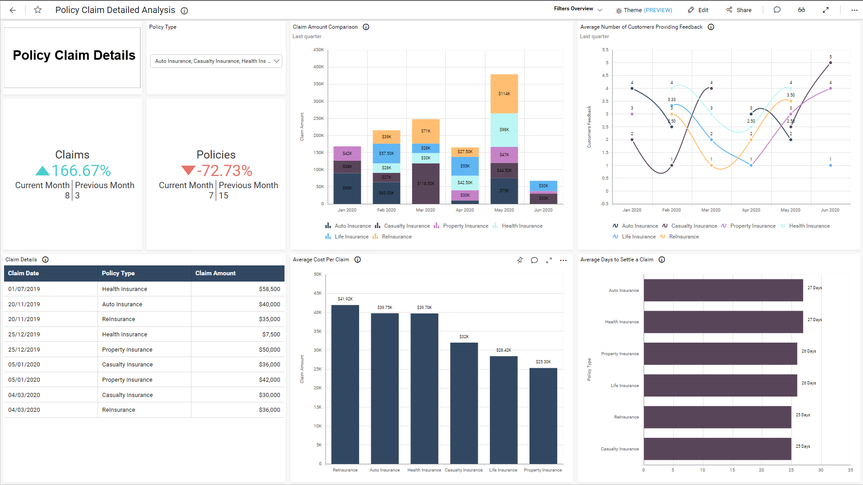Toggle Life Insurance in the Claim Amount legend
Screen dimensions: 863x485
pyautogui.click(x=351, y=237)
